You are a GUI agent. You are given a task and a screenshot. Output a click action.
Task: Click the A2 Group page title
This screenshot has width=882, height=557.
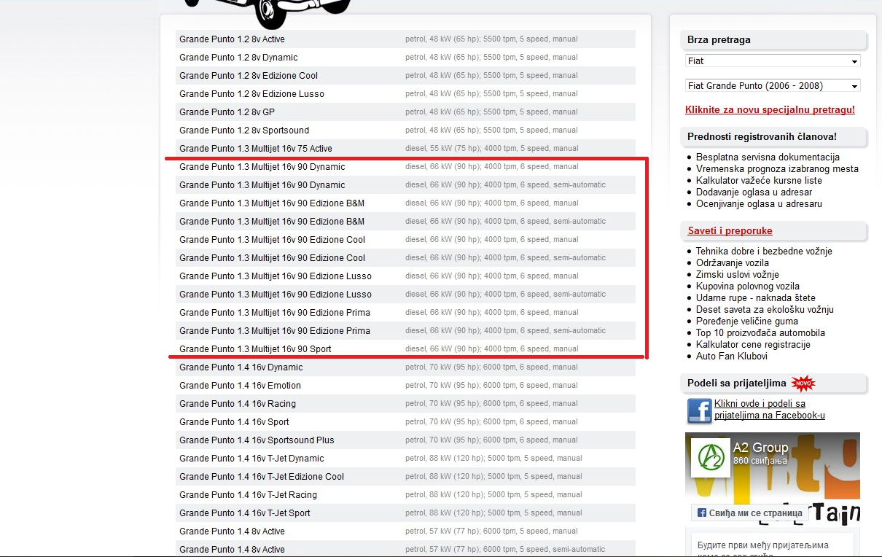pyautogui.click(x=760, y=448)
